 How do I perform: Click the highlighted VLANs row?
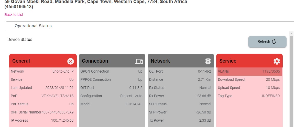249,72
